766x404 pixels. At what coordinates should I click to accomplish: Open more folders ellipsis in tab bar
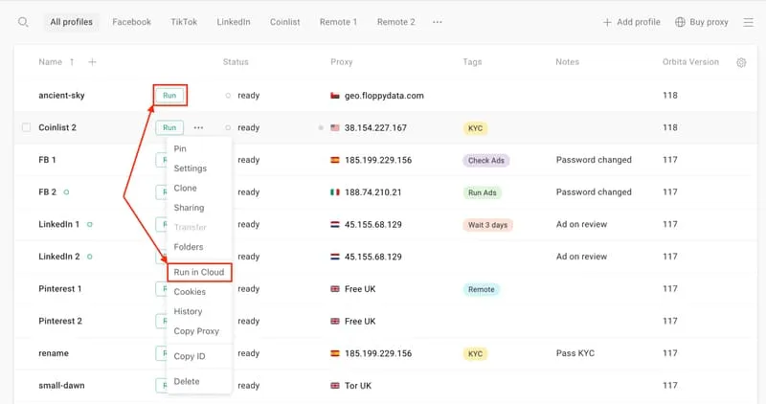pyautogui.click(x=438, y=22)
